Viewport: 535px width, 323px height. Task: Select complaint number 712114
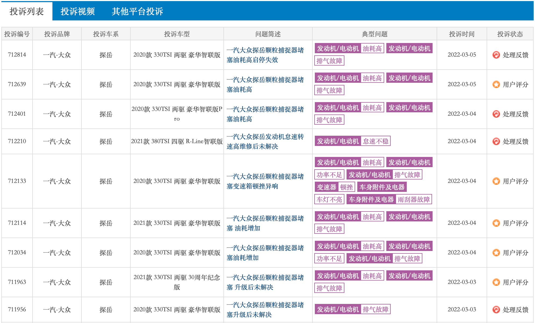pos(17,223)
